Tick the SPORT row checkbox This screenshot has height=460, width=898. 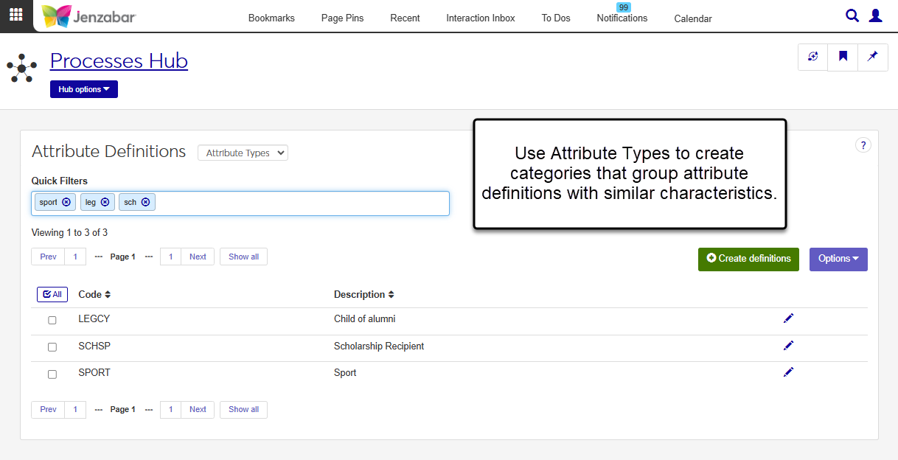[x=52, y=374]
